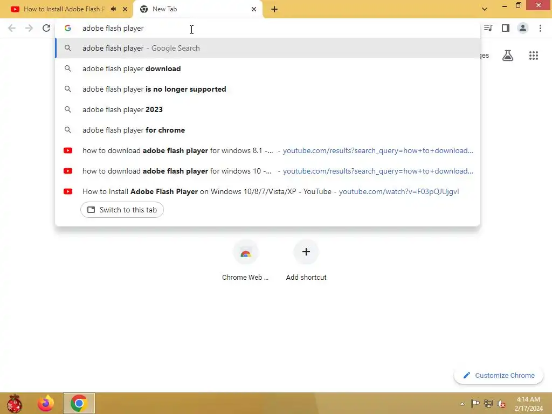Image resolution: width=552 pixels, height=414 pixels.
Task: Click the address bar text adobe flash player
Action: tap(113, 28)
